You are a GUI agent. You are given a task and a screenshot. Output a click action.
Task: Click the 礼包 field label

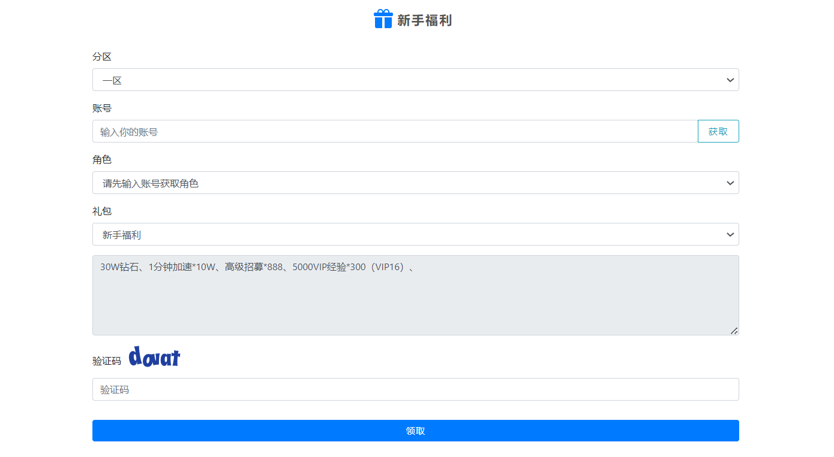coord(102,211)
